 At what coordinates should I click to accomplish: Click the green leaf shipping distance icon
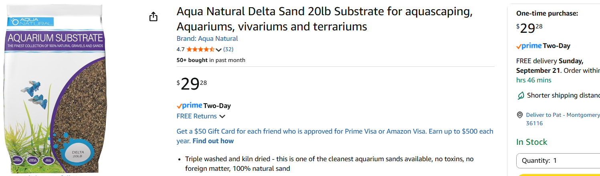point(521,96)
